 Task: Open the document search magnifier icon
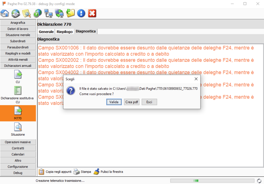(x=27, y=13)
